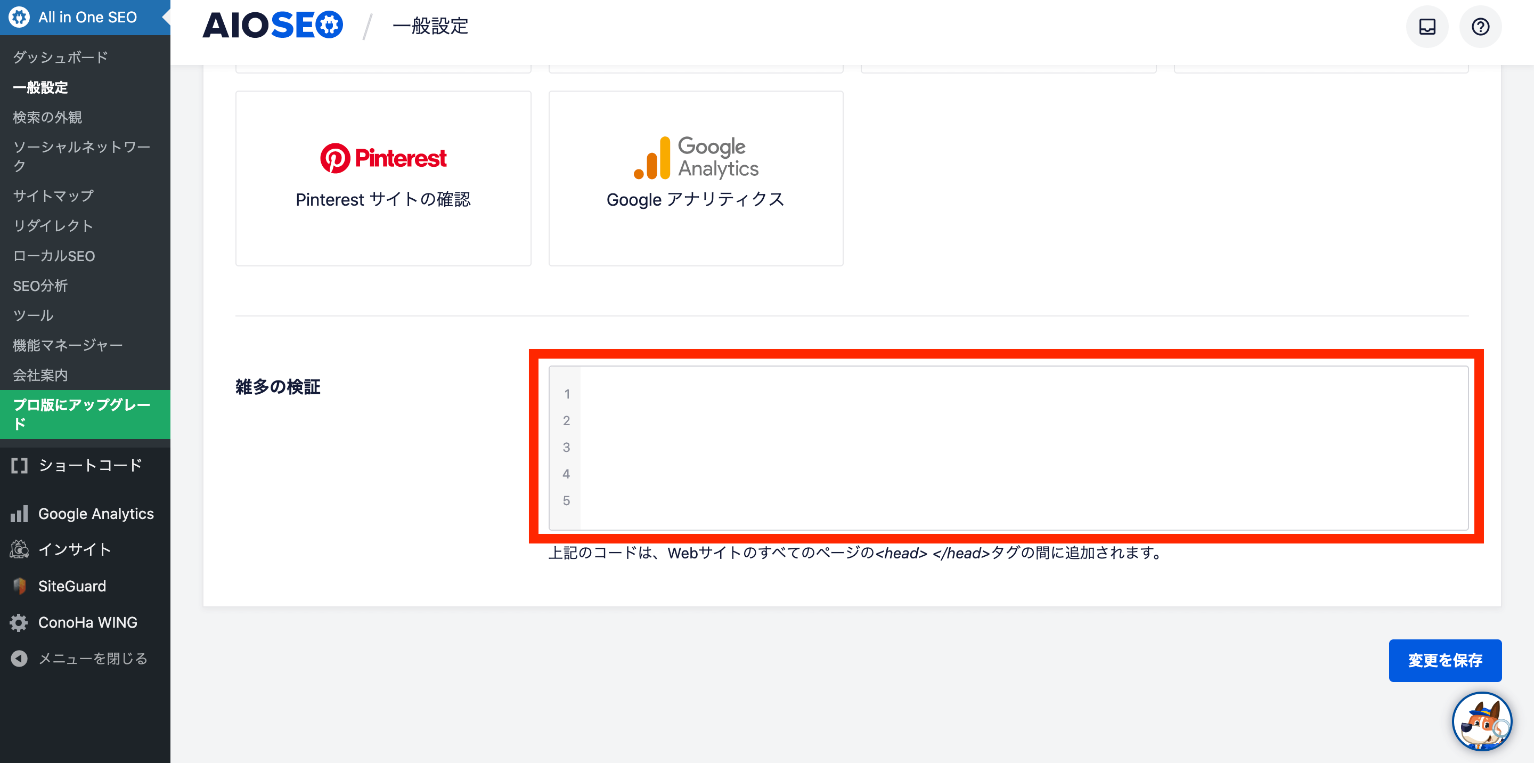This screenshot has height=763, width=1534.
Task: Open the dog mascot help chat
Action: (x=1482, y=721)
